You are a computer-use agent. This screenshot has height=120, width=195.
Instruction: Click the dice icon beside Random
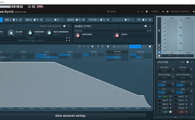pos(147,12)
